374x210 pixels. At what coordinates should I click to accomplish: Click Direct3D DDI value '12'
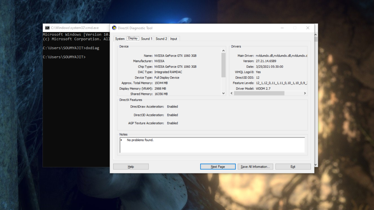[257, 78]
